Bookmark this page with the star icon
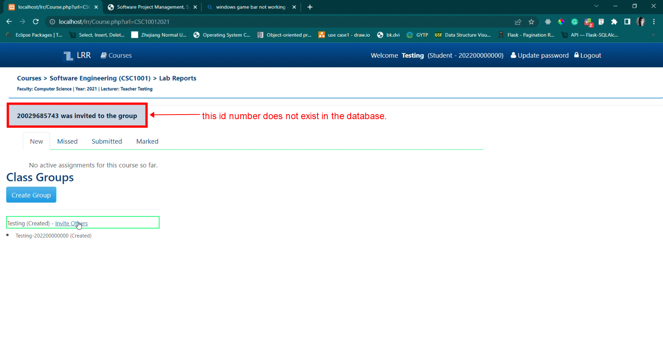663x359 pixels. tap(531, 22)
